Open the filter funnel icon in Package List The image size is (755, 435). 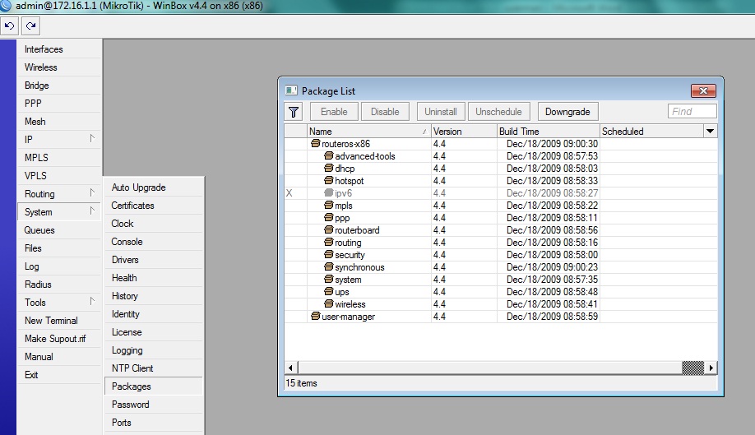294,112
